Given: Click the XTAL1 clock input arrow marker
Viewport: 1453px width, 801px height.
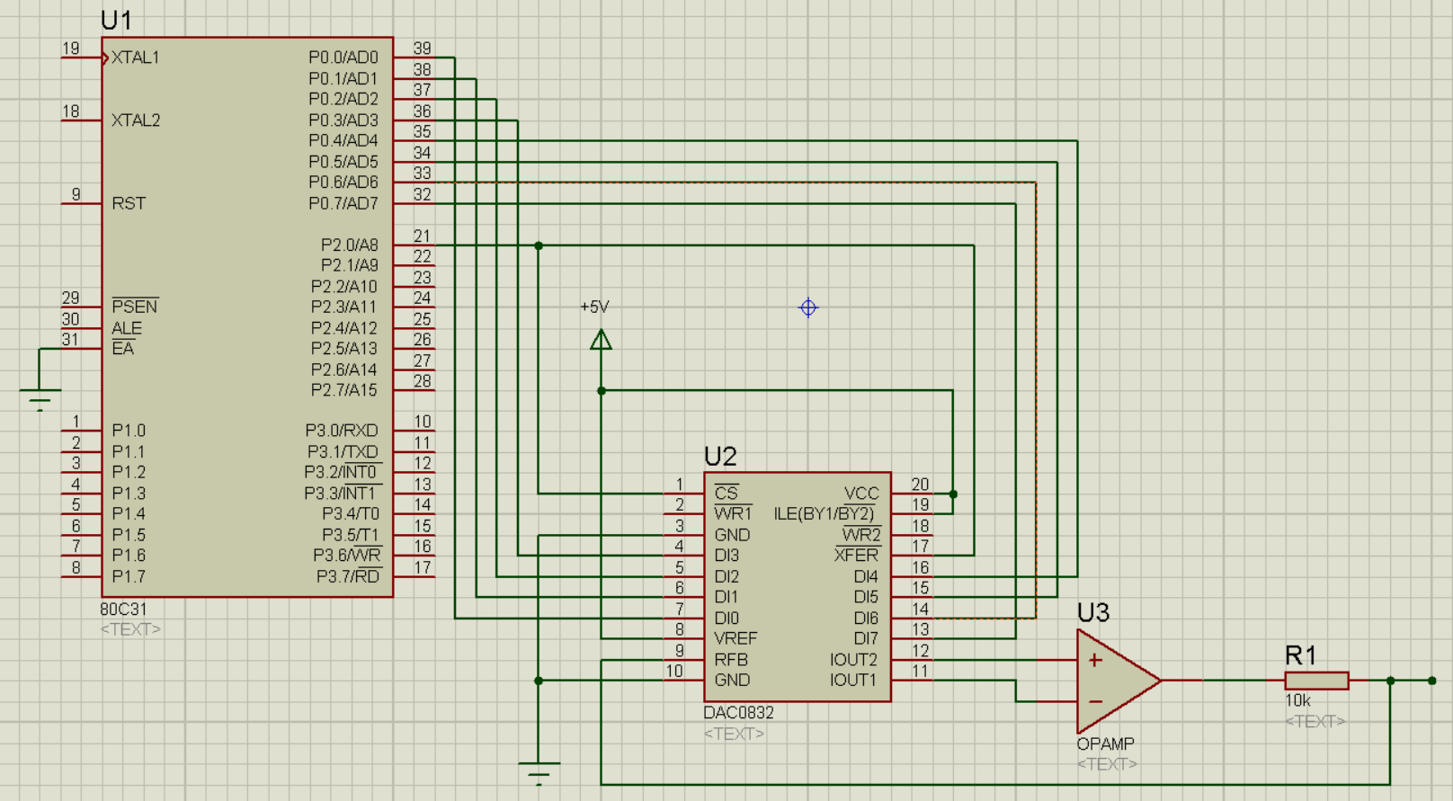Looking at the screenshot, I should click(x=105, y=58).
